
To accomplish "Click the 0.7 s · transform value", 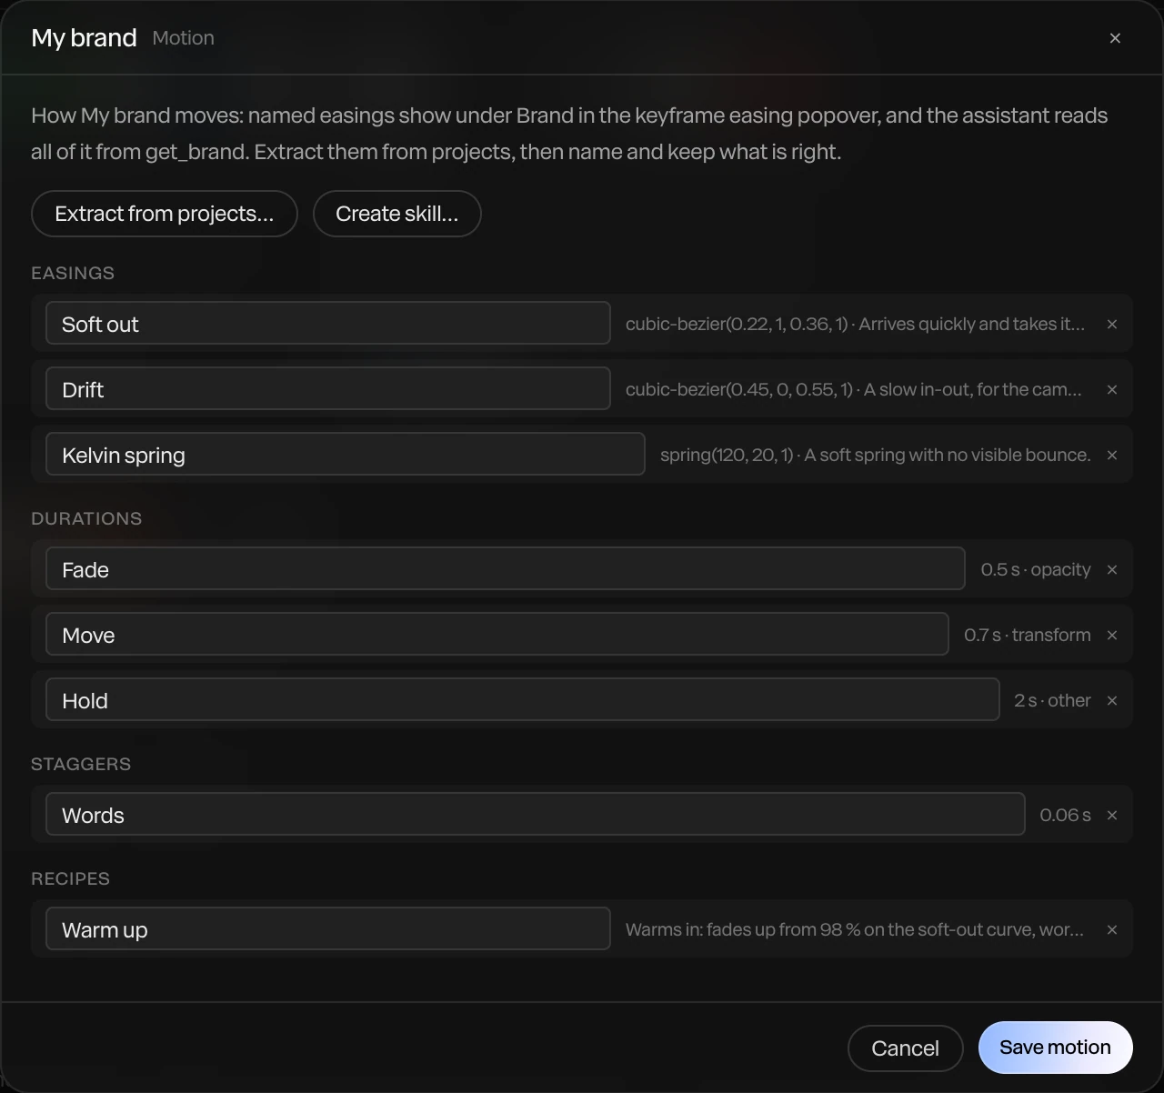I will 1028,635.
